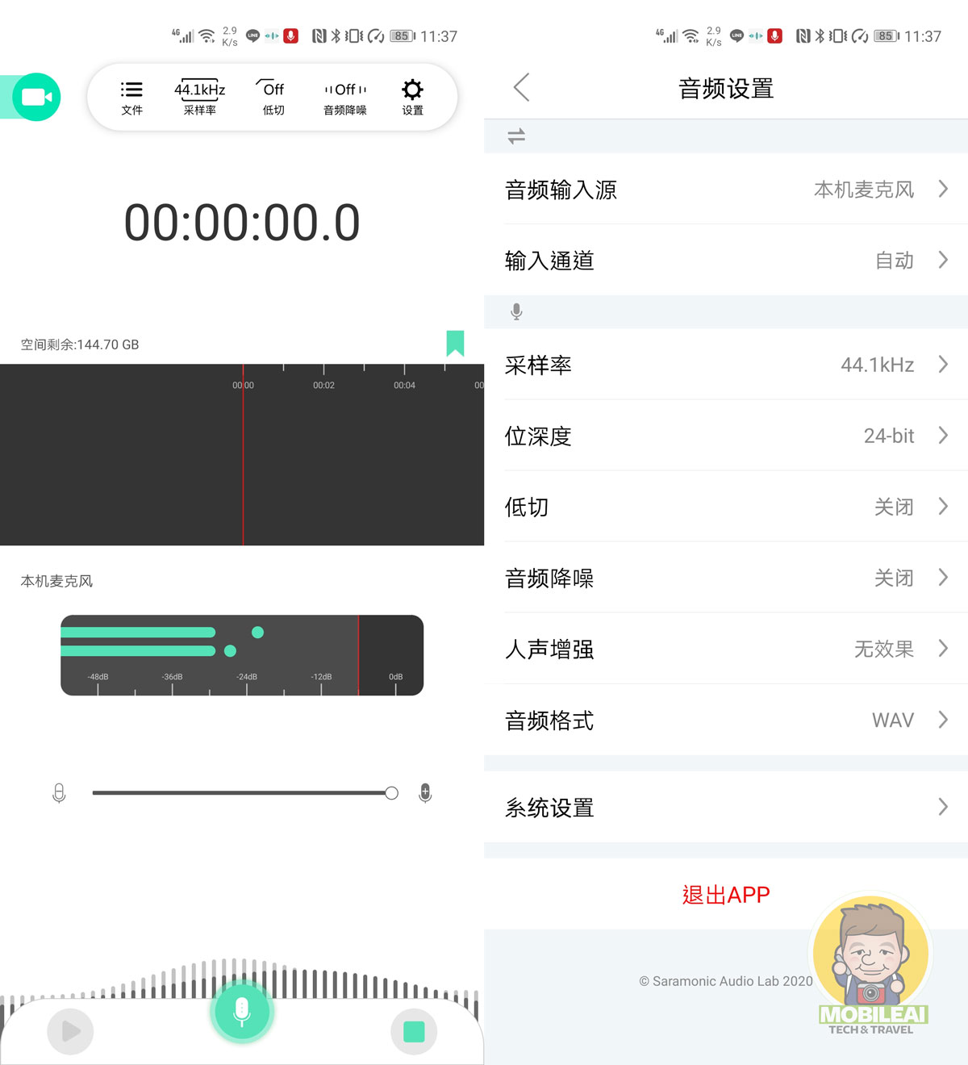Open the 文件 files list
968x1065 pixels.
click(131, 98)
